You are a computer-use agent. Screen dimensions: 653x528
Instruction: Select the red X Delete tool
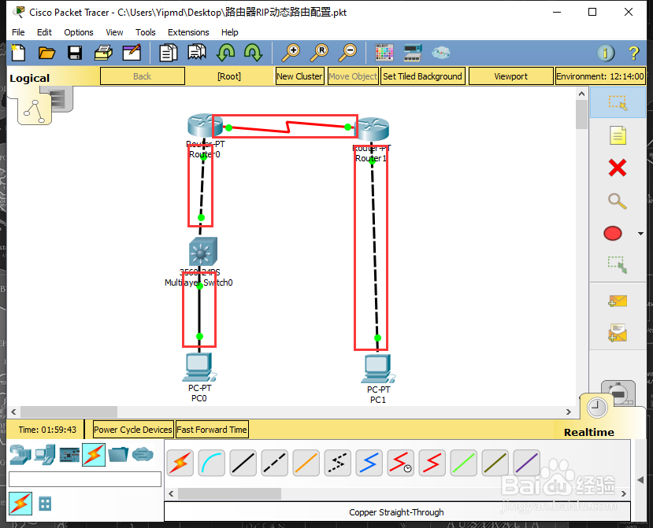(618, 168)
